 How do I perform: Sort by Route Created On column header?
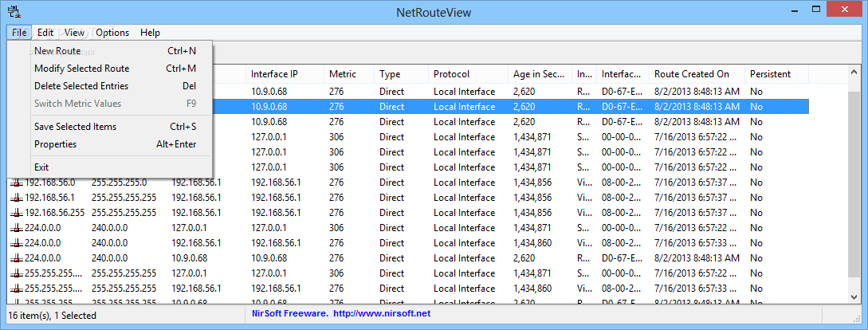697,74
